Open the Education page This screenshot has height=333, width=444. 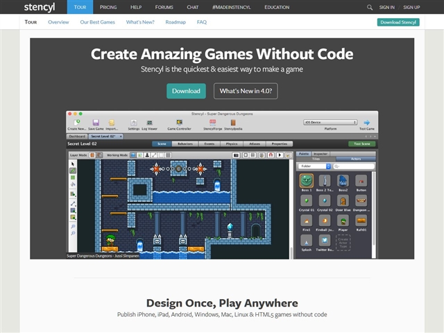(x=277, y=7)
